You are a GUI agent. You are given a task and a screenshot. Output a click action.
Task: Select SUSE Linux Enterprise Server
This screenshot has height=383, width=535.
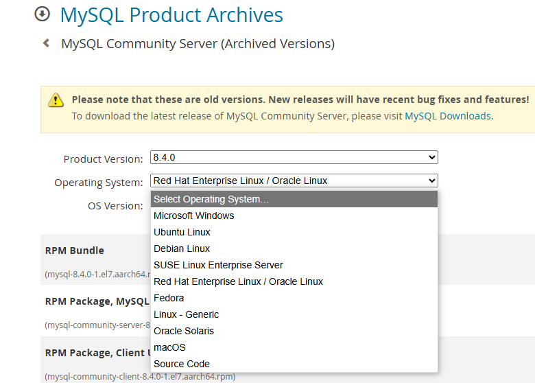coord(218,265)
